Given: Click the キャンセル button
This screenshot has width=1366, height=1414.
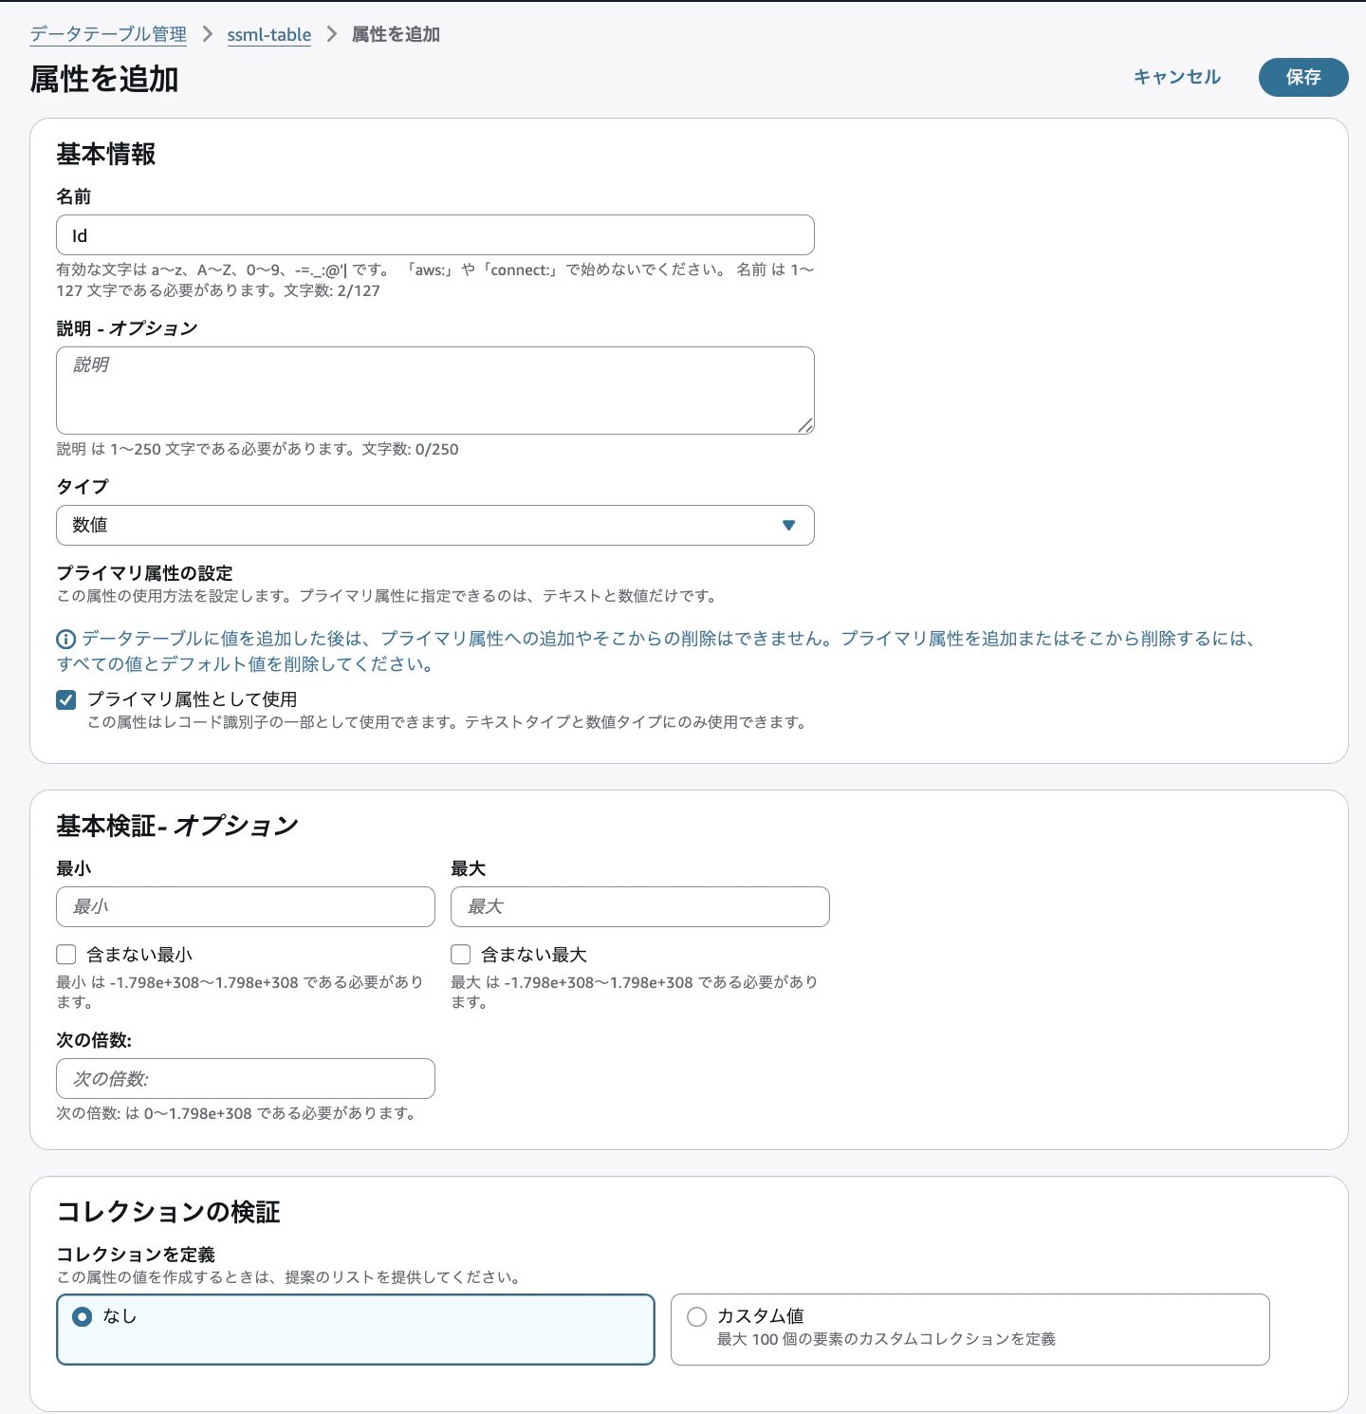Looking at the screenshot, I should [x=1177, y=77].
